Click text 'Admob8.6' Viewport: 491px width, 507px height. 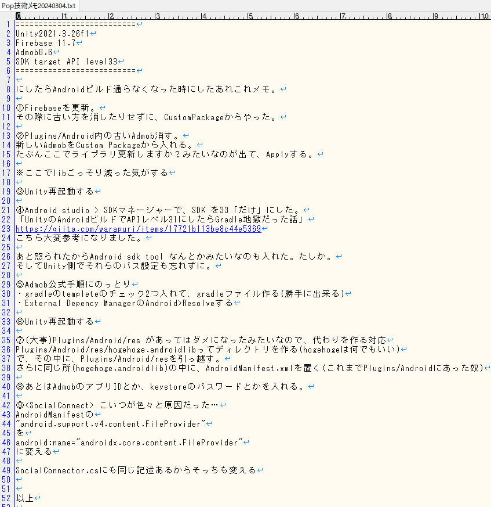point(34,52)
